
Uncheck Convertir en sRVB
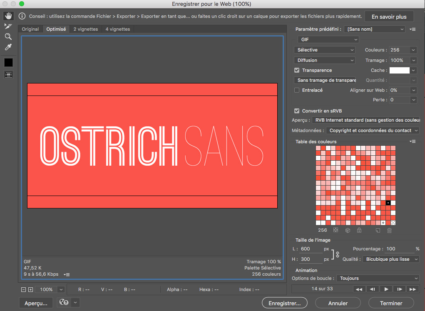tap(297, 111)
